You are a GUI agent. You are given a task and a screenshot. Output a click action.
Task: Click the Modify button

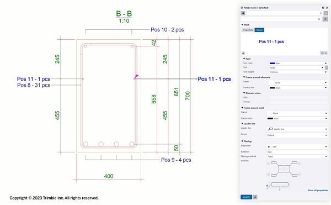246,197
